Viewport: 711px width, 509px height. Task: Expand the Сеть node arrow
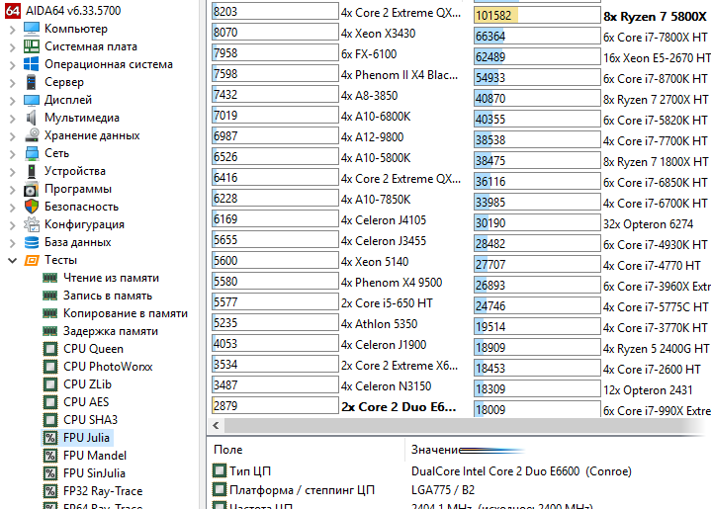[x=12, y=154]
